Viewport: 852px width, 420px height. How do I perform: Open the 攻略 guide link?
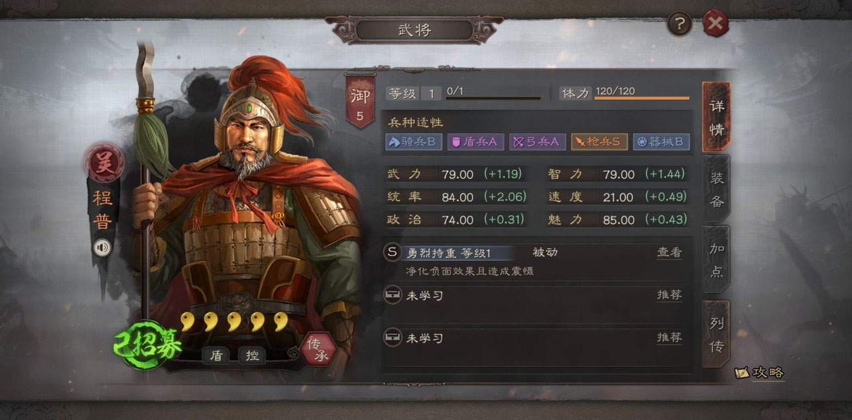(x=760, y=373)
